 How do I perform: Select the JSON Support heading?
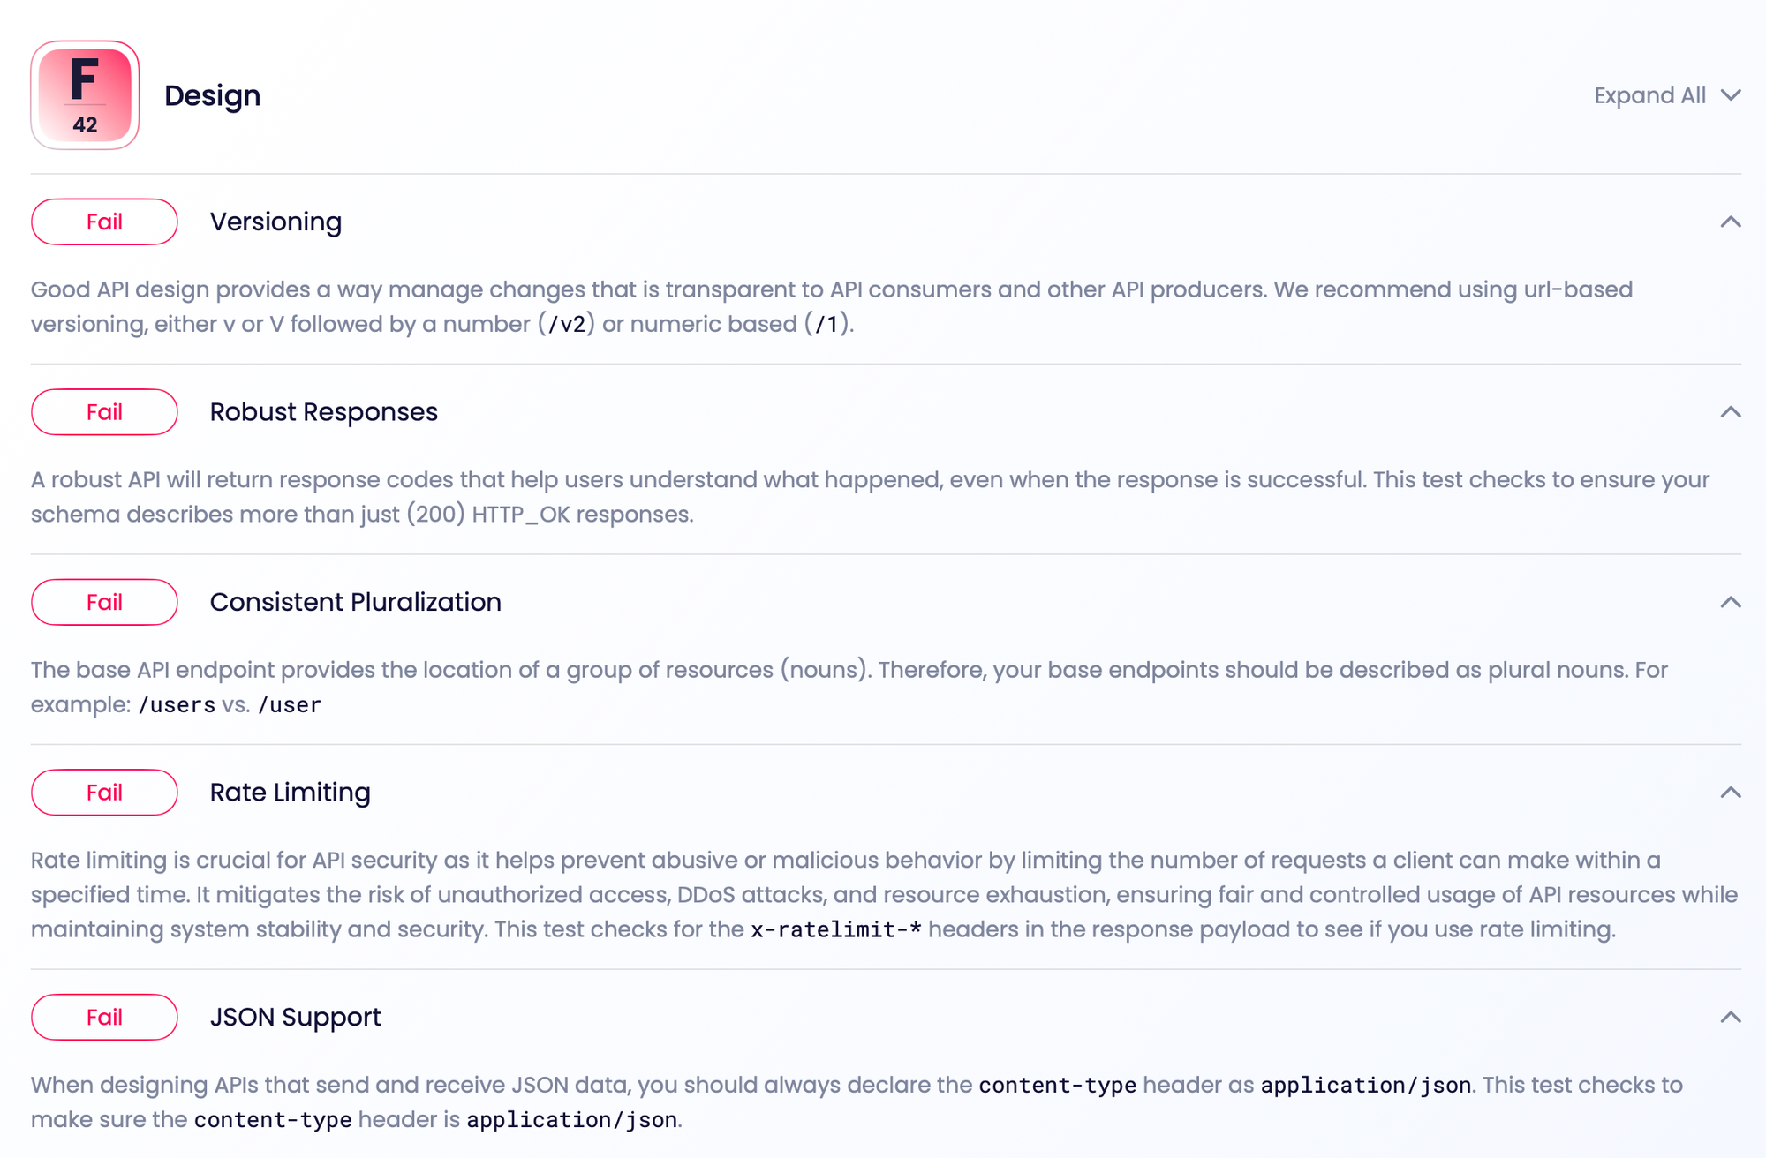click(x=295, y=1017)
